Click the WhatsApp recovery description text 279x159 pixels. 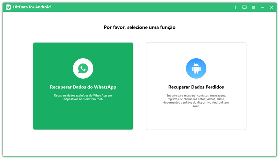83,97
